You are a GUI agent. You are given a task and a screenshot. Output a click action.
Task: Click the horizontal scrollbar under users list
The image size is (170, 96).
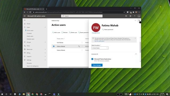[x=69, y=67]
